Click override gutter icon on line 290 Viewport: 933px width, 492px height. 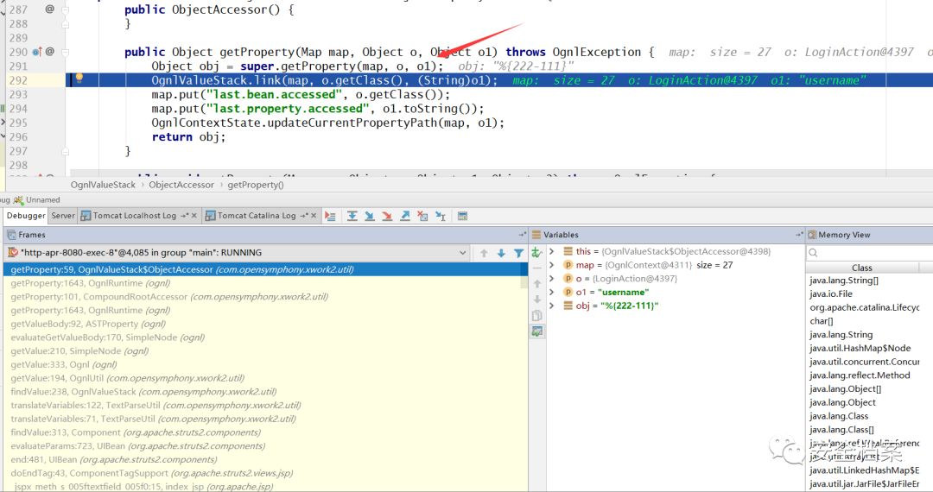pos(37,52)
